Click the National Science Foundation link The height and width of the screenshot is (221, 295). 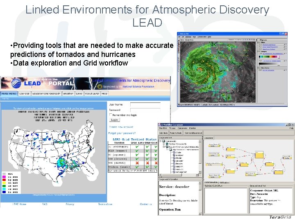pos(138,87)
